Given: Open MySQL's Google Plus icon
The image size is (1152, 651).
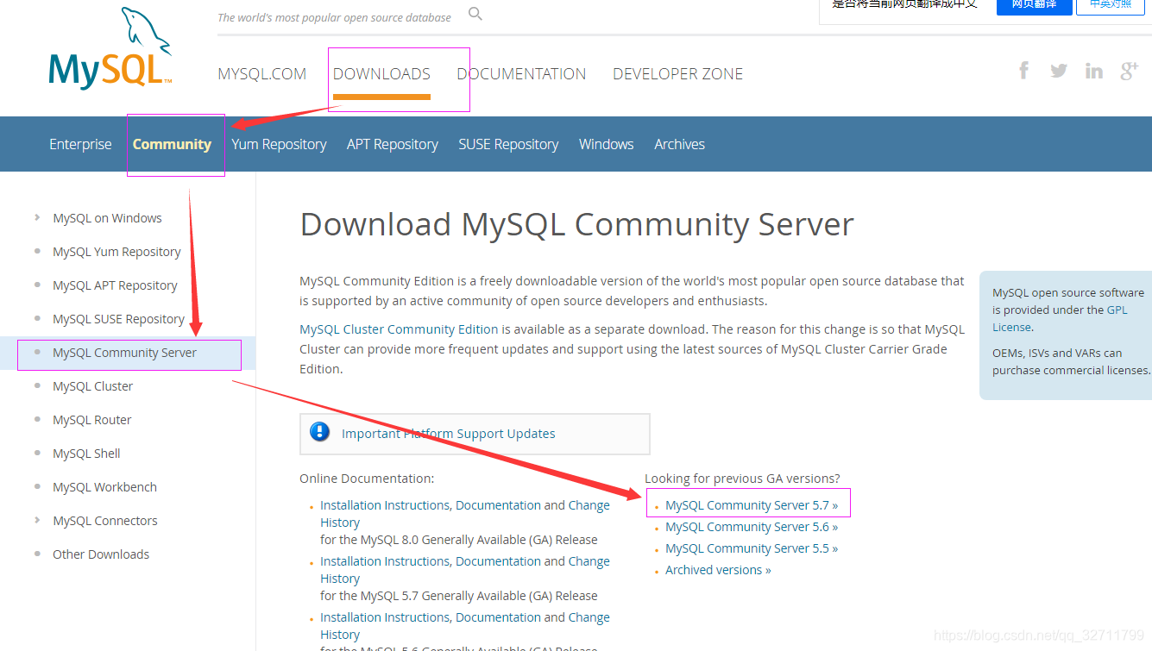Looking at the screenshot, I should tap(1130, 71).
